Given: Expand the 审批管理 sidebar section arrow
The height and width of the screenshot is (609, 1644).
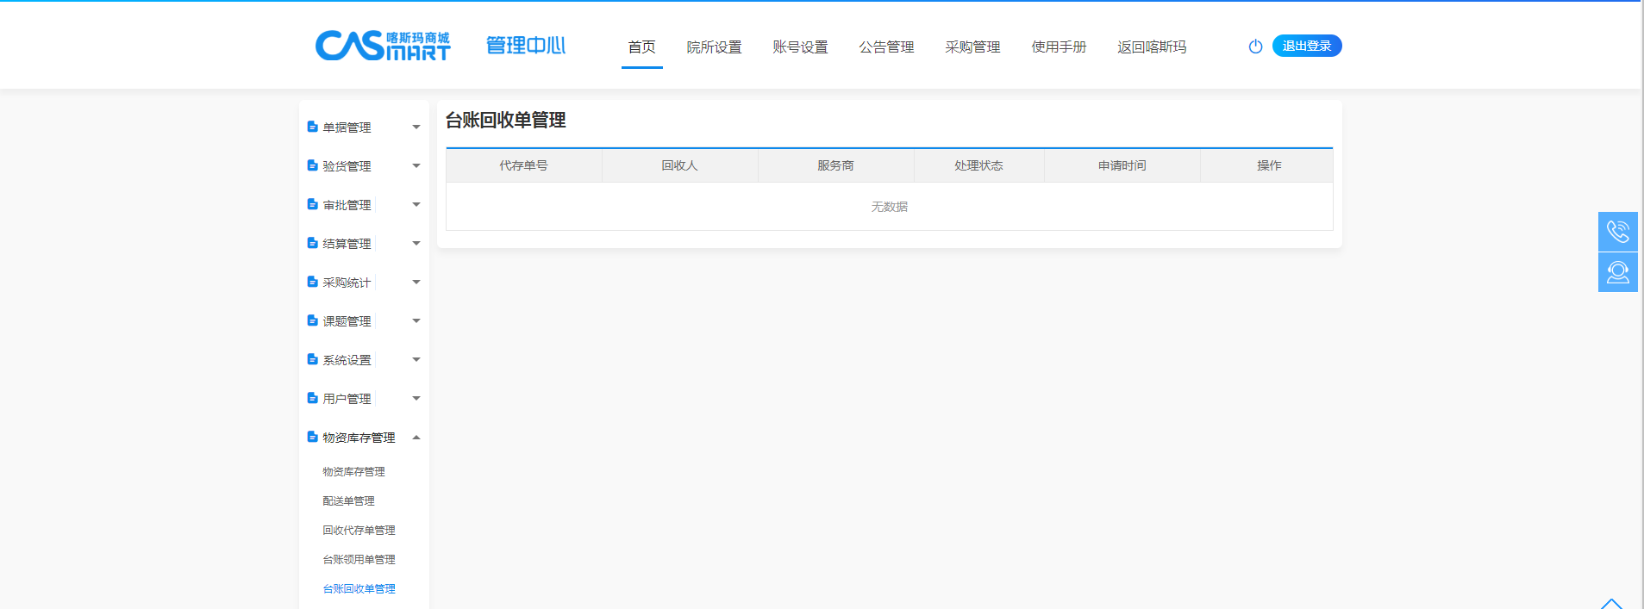Looking at the screenshot, I should tap(416, 205).
